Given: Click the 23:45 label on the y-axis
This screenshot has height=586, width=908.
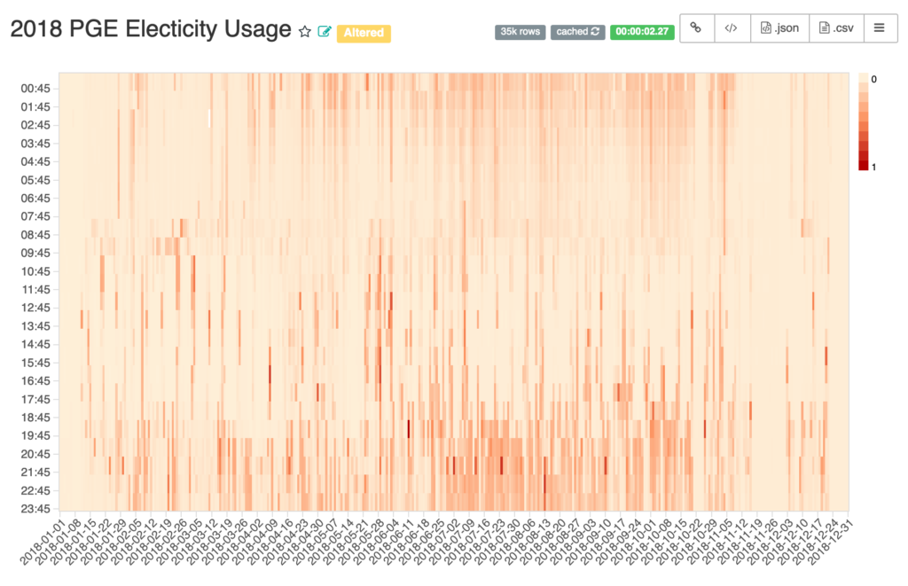Looking at the screenshot, I should coord(35,509).
